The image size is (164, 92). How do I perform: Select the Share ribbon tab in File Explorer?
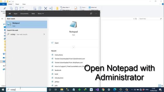[17, 4]
